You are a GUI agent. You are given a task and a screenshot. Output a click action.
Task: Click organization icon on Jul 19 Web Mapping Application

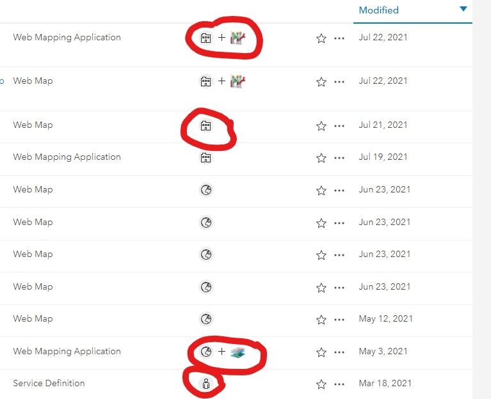pos(205,157)
